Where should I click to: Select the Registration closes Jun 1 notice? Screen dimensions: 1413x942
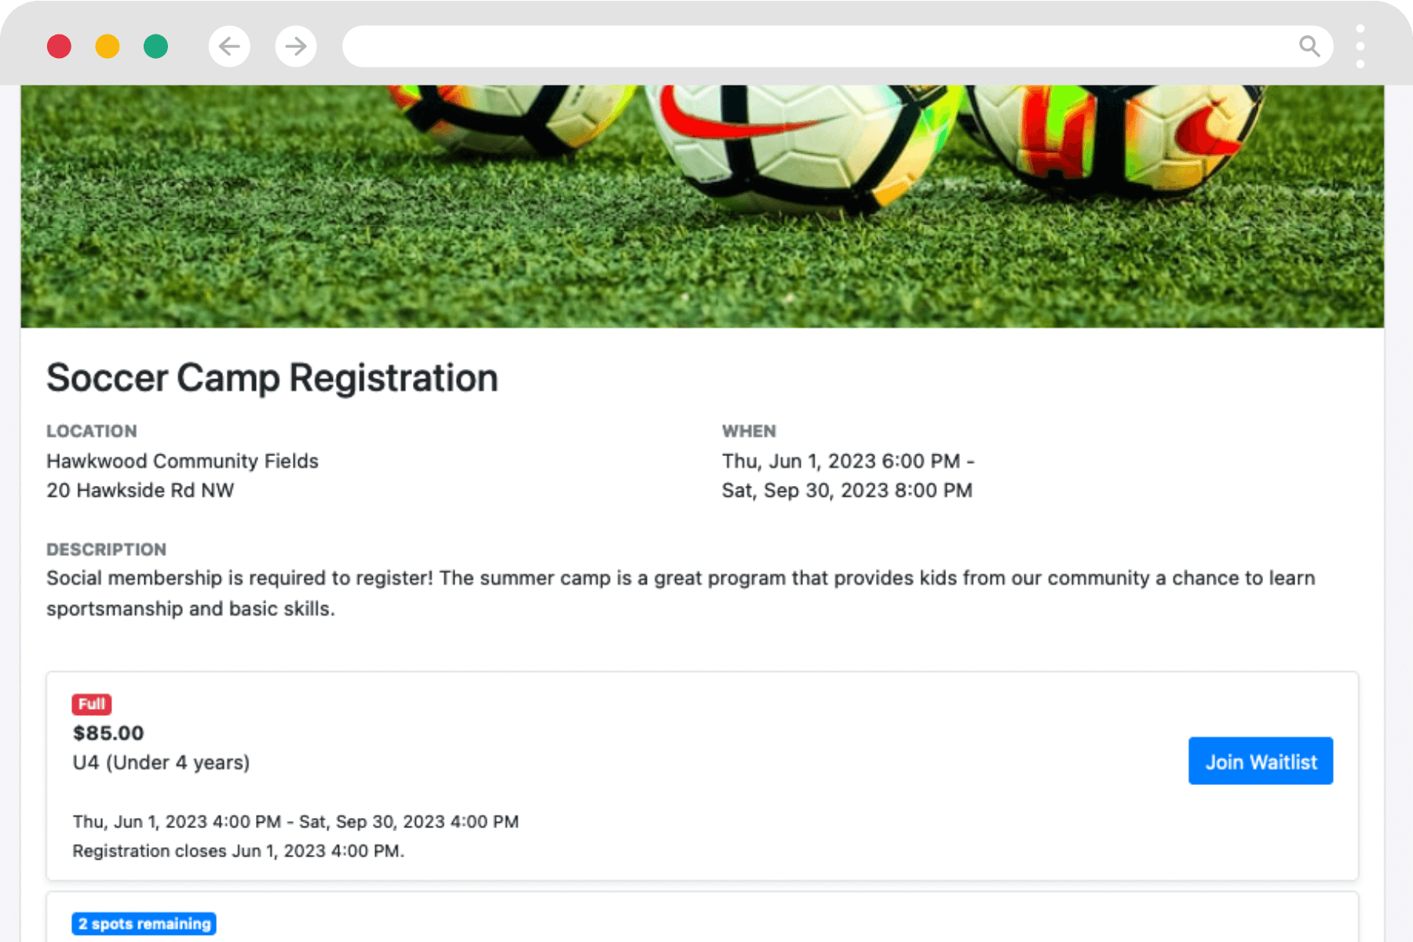point(238,850)
